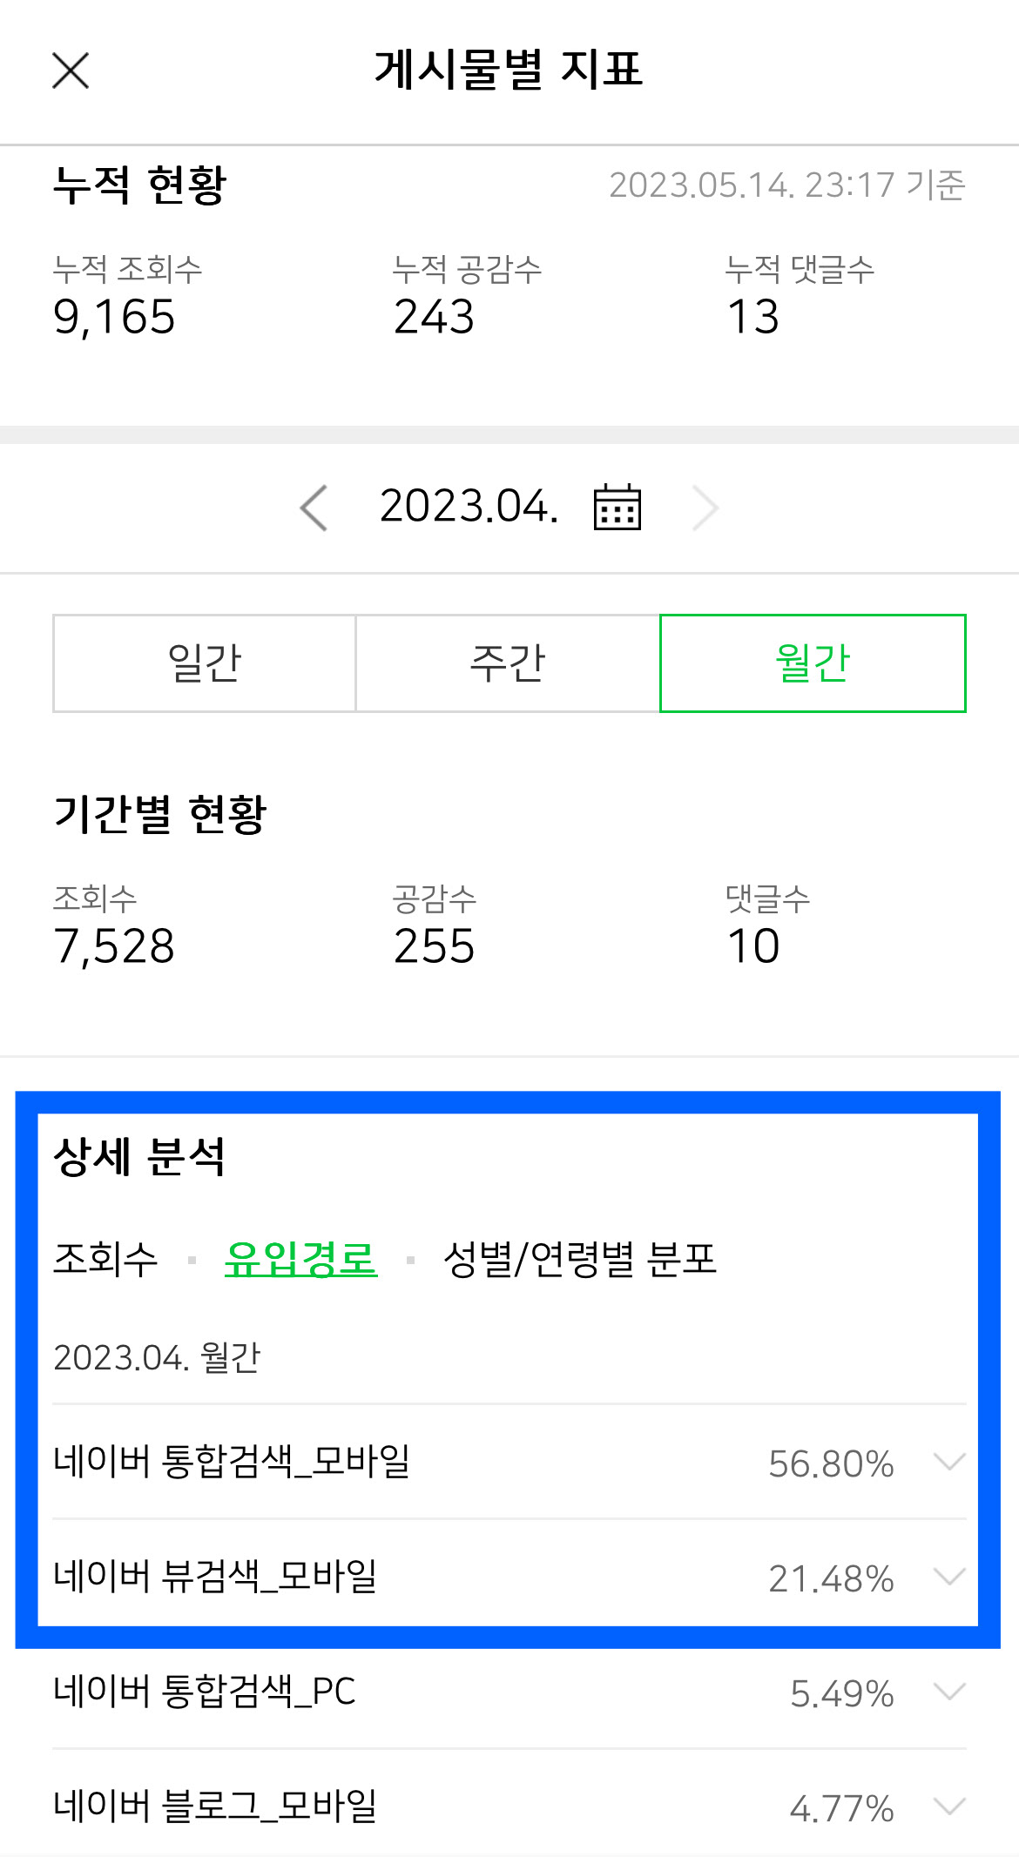Select the 일간 period tab
Image resolution: width=1019 pixels, height=1857 pixels.
point(204,663)
